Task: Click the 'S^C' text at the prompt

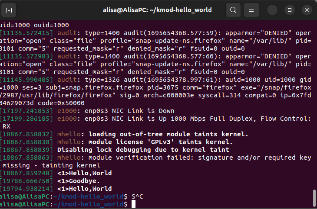Action: pyautogui.click(x=137, y=196)
